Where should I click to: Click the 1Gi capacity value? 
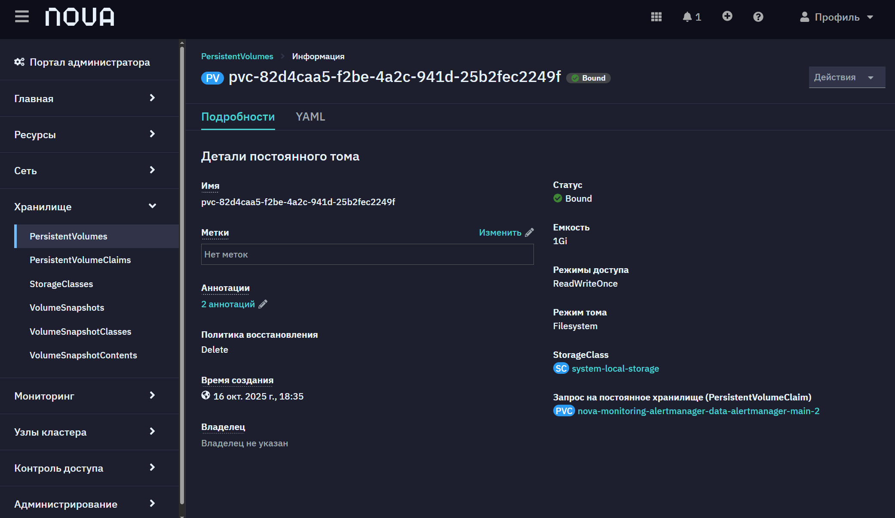tap(560, 241)
